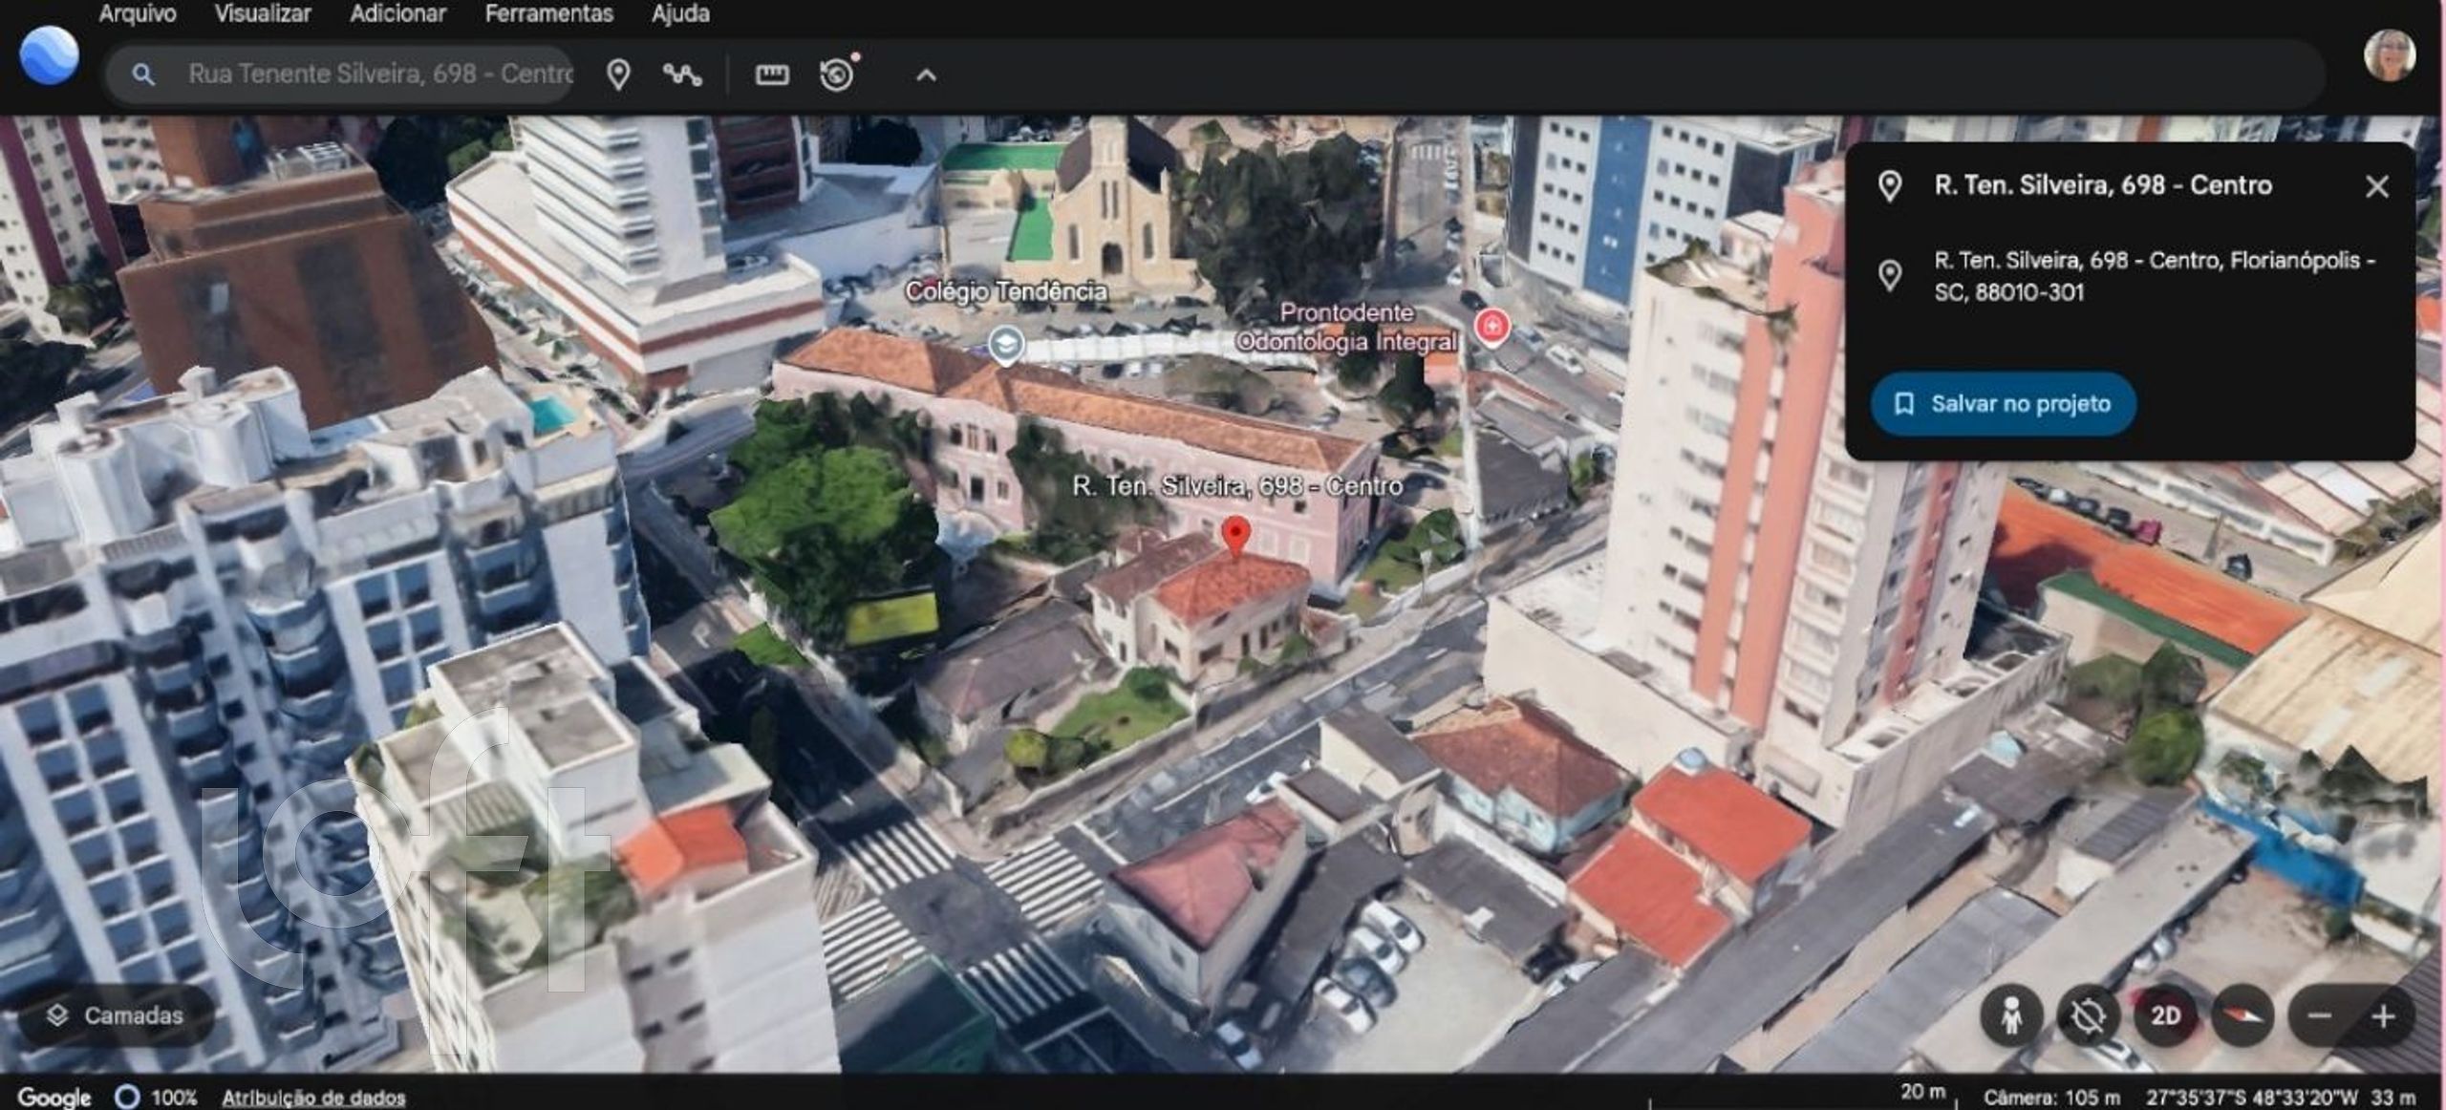Open the Visualizar menu
The image size is (2446, 1110).
[x=263, y=13]
